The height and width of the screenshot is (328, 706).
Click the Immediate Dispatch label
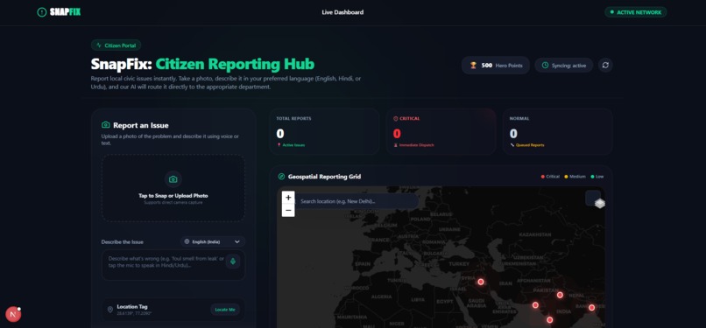(416, 145)
